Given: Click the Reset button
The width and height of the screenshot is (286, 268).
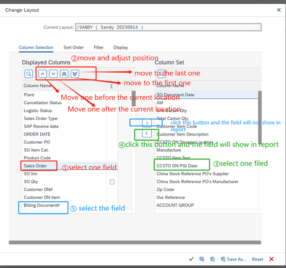Looking at the screenshot, I should 257,259.
